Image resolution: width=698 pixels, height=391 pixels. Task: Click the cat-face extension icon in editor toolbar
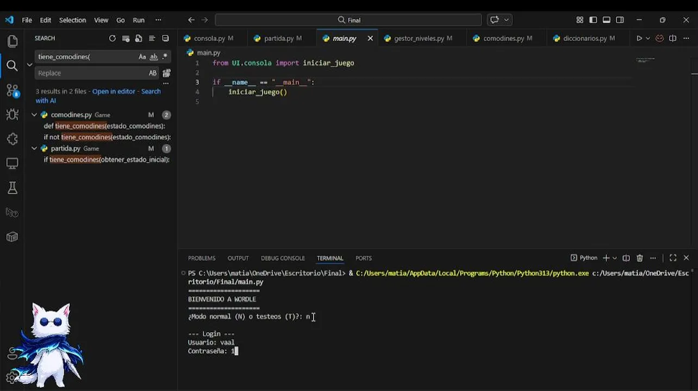pos(659,39)
